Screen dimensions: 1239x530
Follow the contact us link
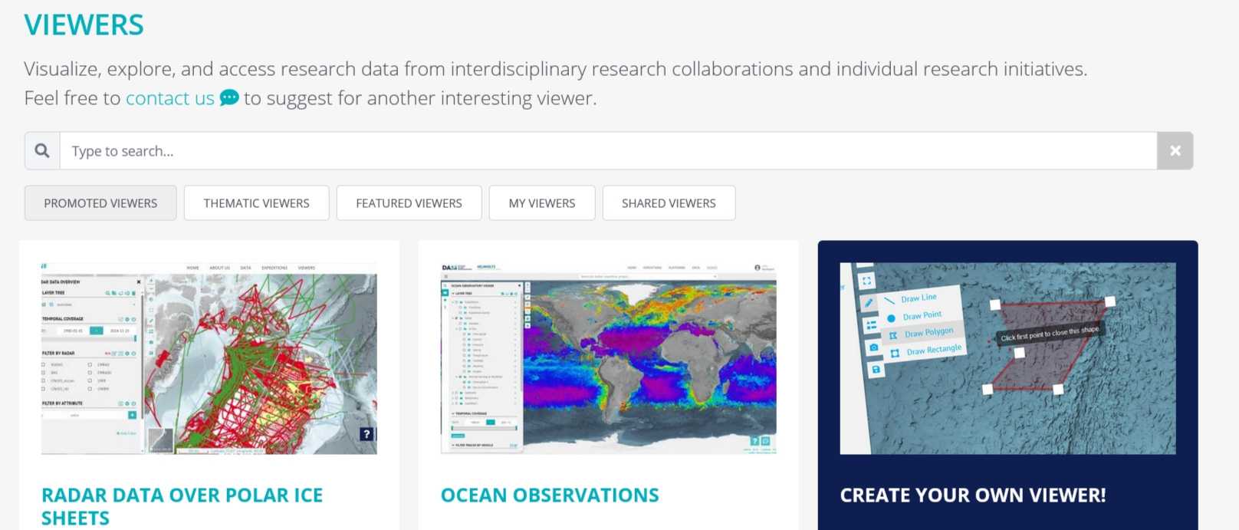[x=169, y=98]
